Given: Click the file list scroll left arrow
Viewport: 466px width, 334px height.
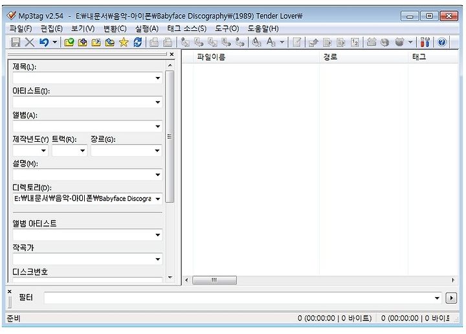Looking at the screenshot, I should tap(186, 280).
